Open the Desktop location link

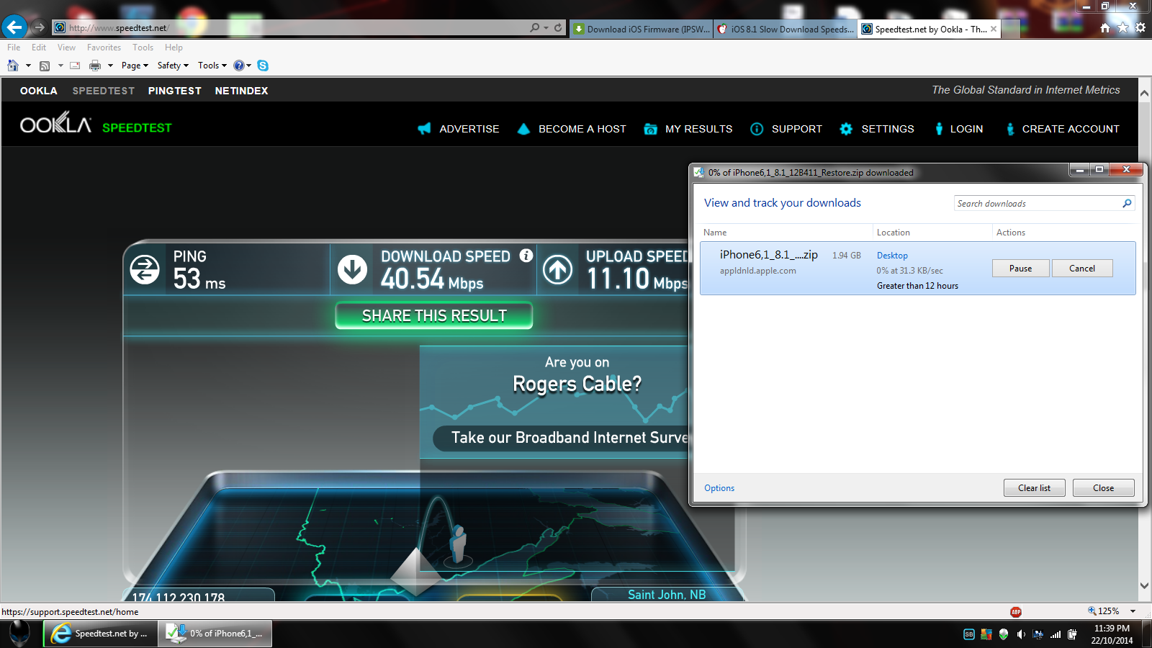[x=892, y=256]
